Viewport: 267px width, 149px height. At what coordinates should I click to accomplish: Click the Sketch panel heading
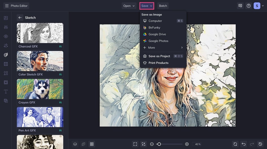click(x=30, y=18)
